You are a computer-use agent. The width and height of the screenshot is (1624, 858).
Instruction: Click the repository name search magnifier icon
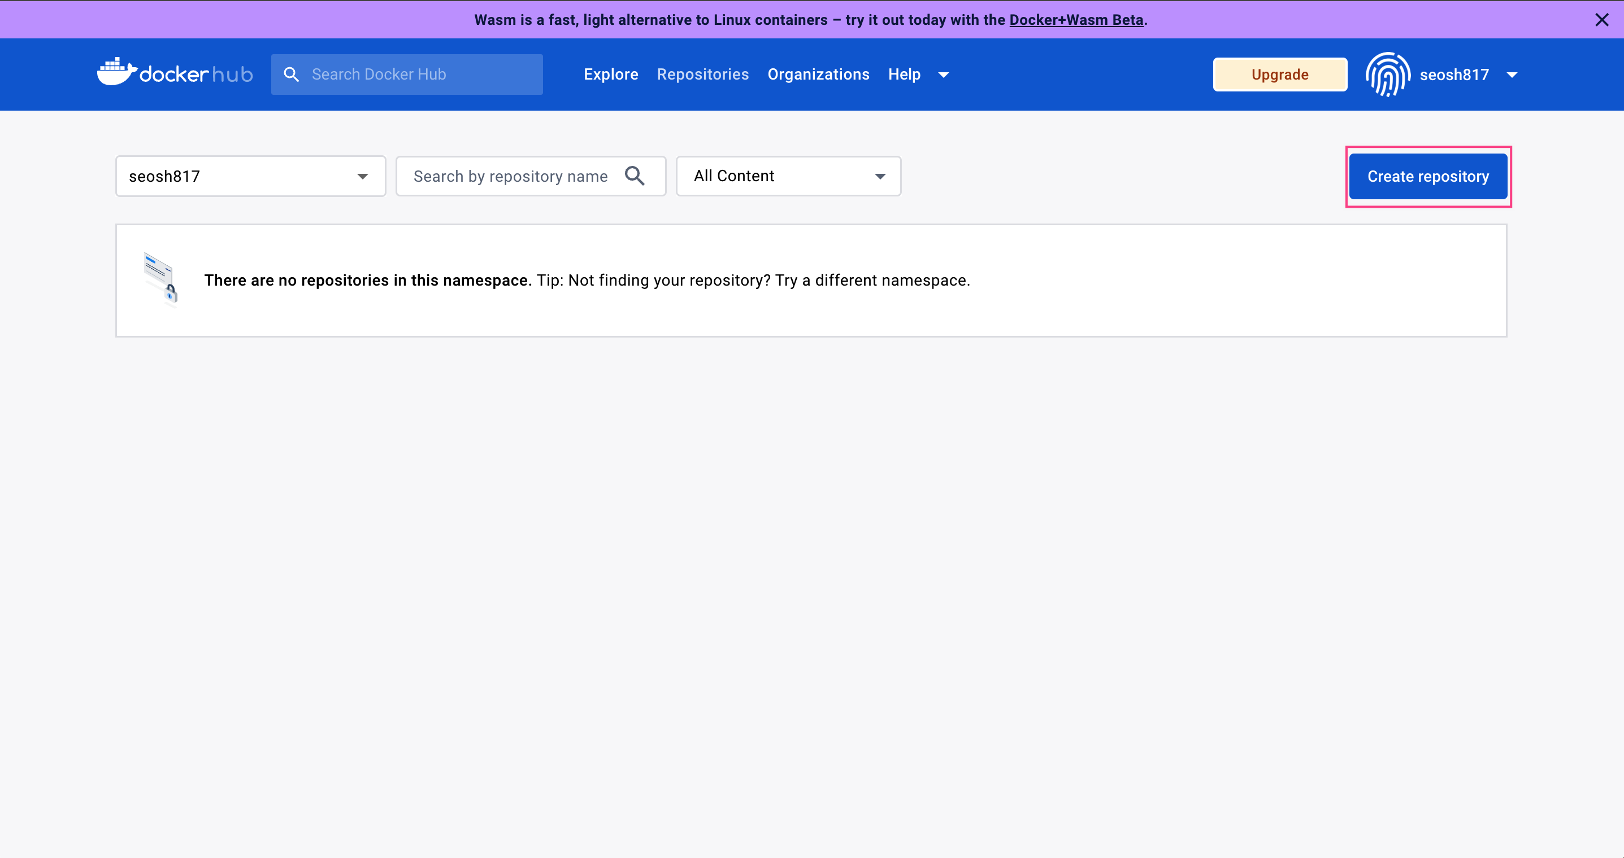[634, 176]
